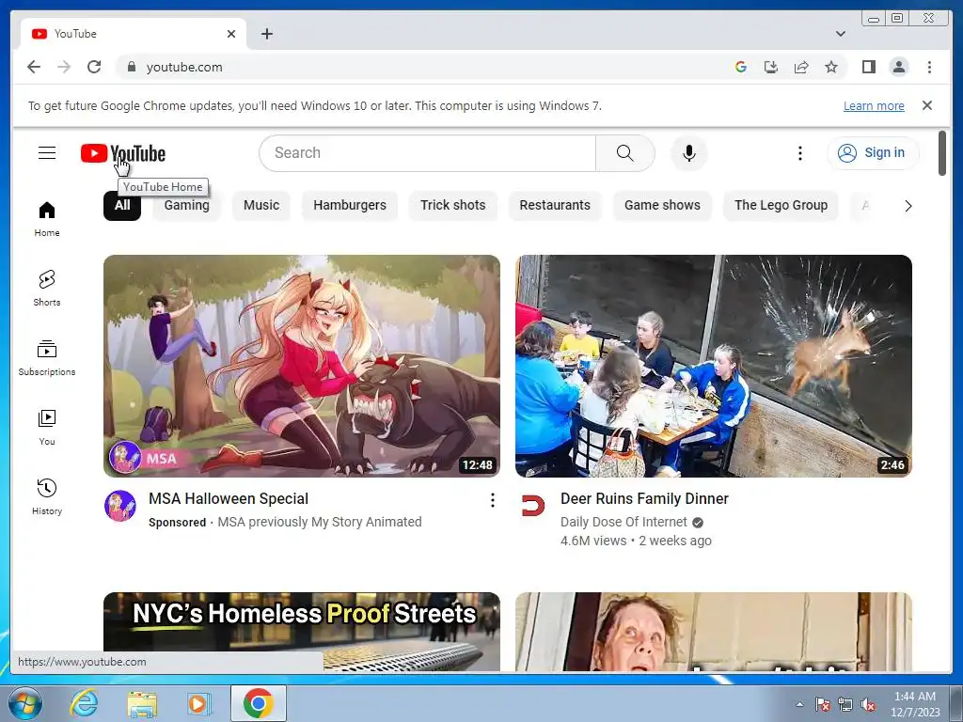963x722 pixels.
Task: Click the Google icon in address bar
Action: [741, 67]
